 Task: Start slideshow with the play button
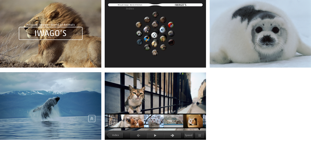[x=155, y=135]
